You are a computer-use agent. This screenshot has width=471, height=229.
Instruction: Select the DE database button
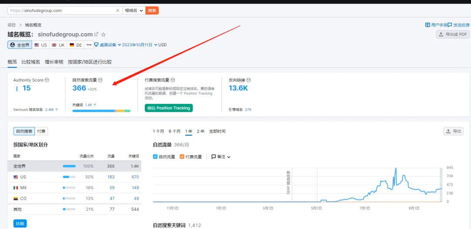[x=76, y=45]
